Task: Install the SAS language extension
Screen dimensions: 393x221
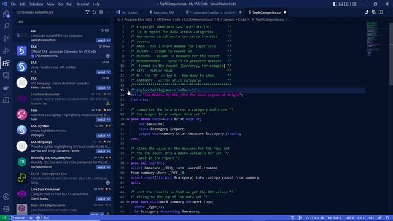Action: point(101,152)
